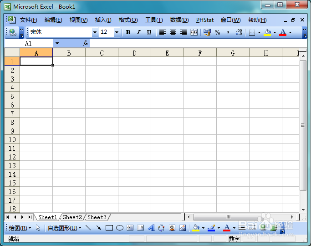Jump to last sheet tab arrow
This screenshot has height=246, width=311.
pos(30,217)
